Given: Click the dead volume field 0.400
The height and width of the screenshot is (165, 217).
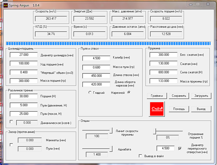Looking at the screenshot, I should [24, 72].
